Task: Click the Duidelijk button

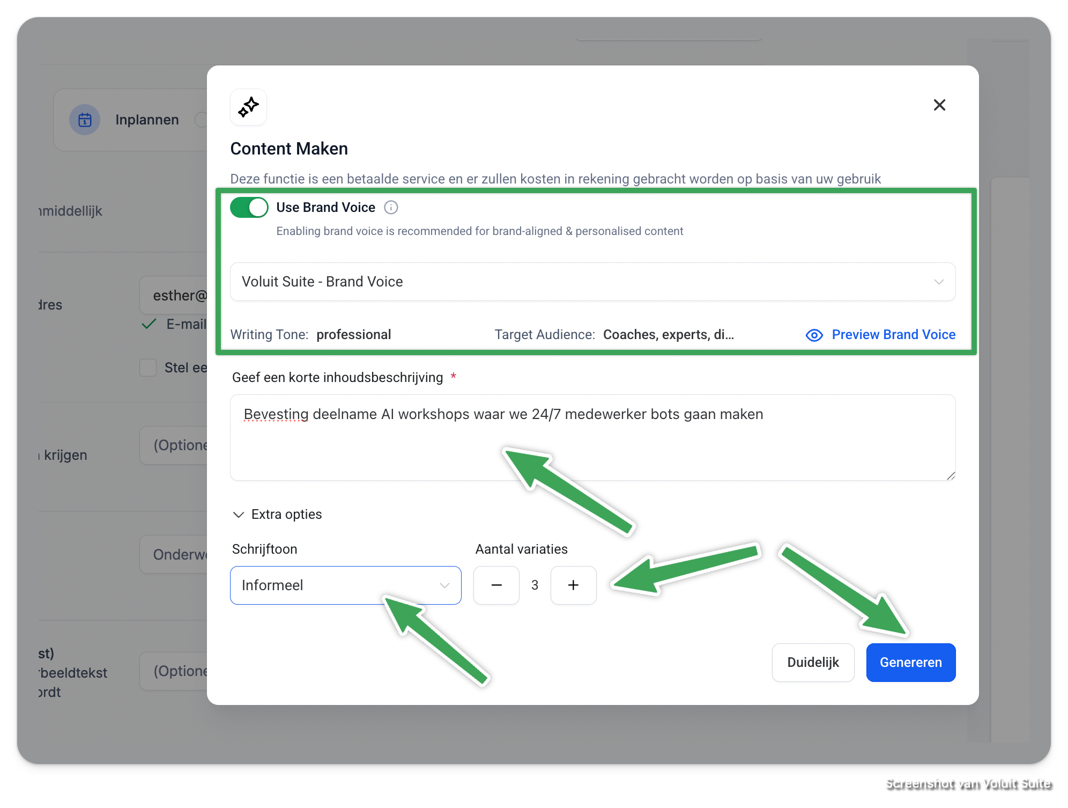Action: pyautogui.click(x=813, y=663)
